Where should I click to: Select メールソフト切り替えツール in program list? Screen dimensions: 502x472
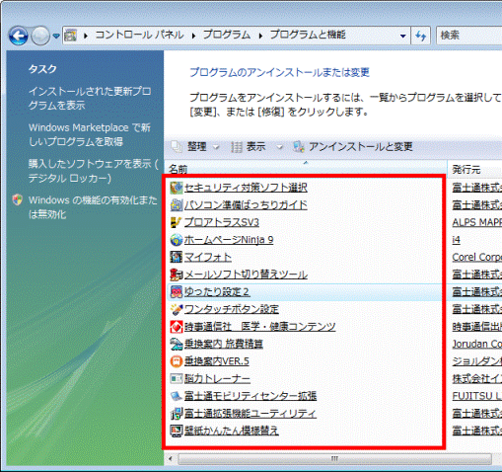pos(246,275)
